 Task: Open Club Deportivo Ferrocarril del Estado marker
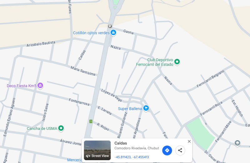click(x=177, y=62)
